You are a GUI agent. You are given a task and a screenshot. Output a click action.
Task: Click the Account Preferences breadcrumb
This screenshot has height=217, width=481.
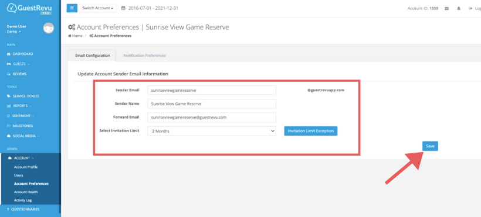point(110,36)
